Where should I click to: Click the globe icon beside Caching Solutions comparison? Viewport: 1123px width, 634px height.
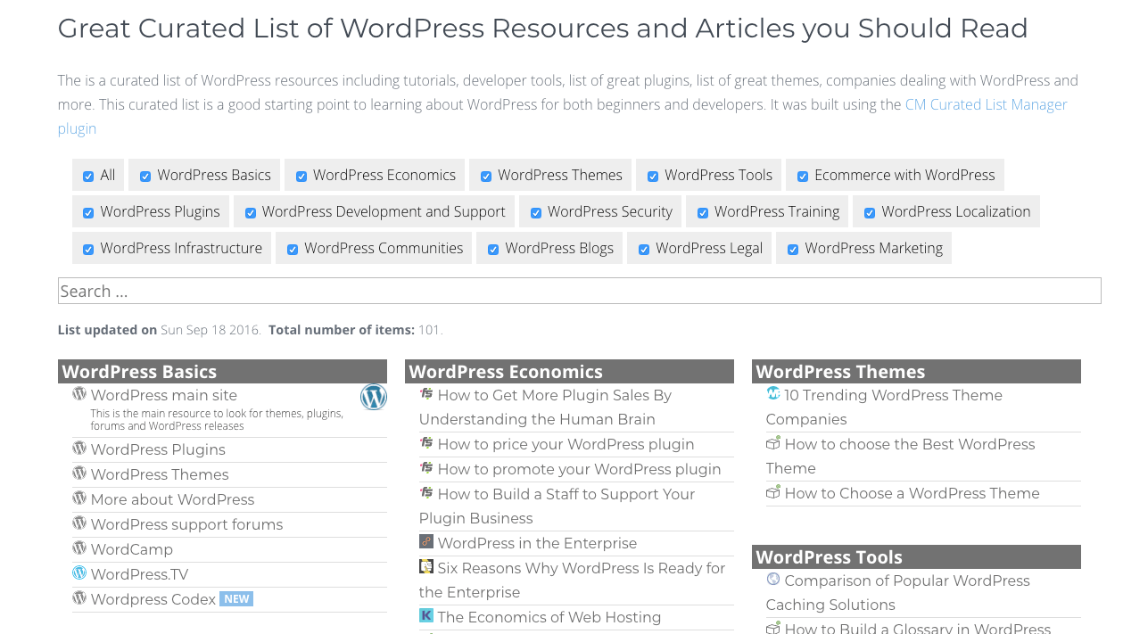pyautogui.click(x=772, y=580)
